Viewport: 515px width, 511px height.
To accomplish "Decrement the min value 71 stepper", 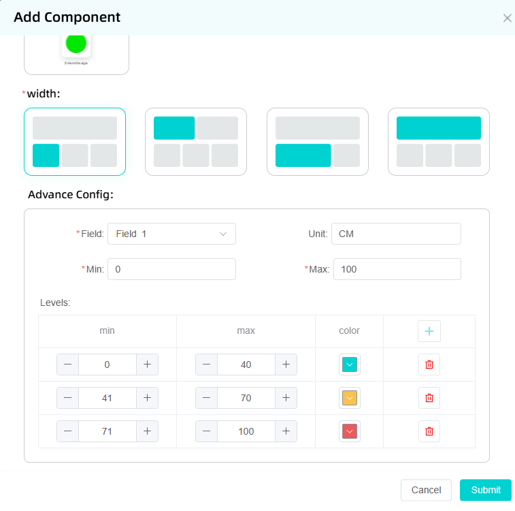I will (67, 431).
